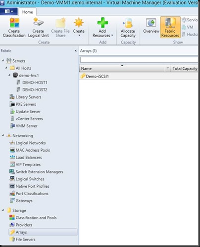Click into the arrays search field
Screen dimensions: 200x247
point(139,60)
